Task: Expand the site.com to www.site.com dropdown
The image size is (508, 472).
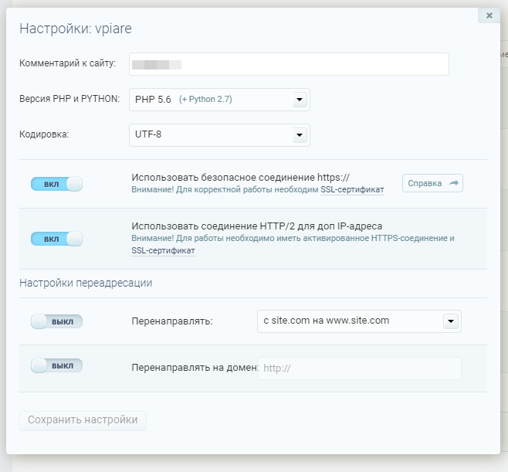Action: pos(358,321)
